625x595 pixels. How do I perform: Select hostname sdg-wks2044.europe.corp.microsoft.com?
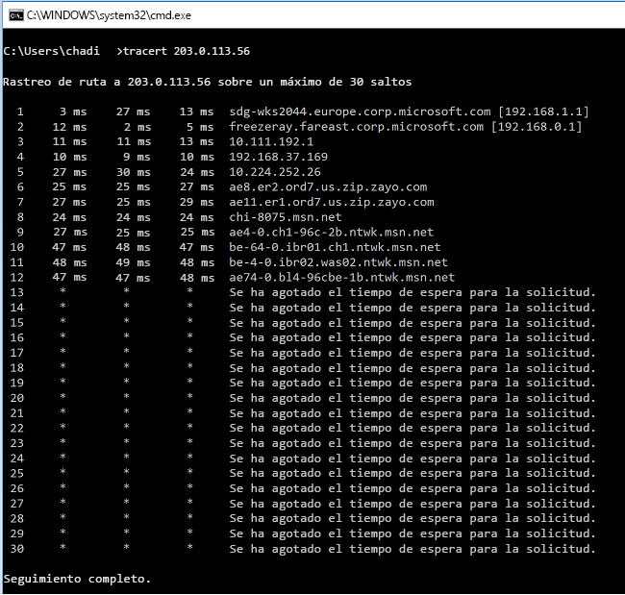point(360,112)
